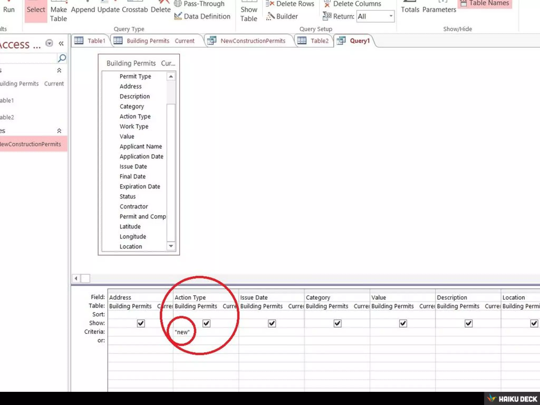Collapse navigation pane with double-chevron icon
540x405 pixels.
coord(61,44)
